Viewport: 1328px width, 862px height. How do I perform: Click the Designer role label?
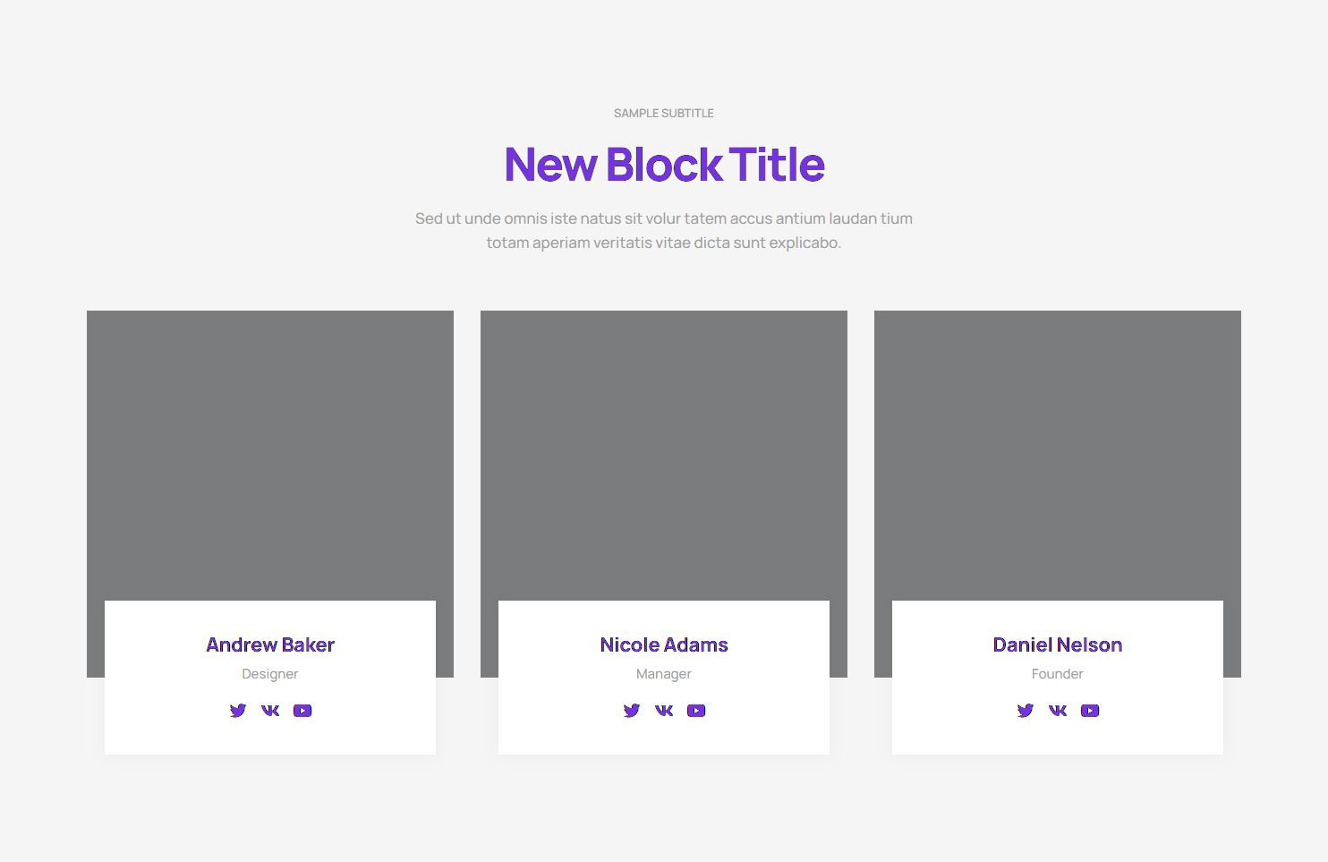(x=270, y=674)
